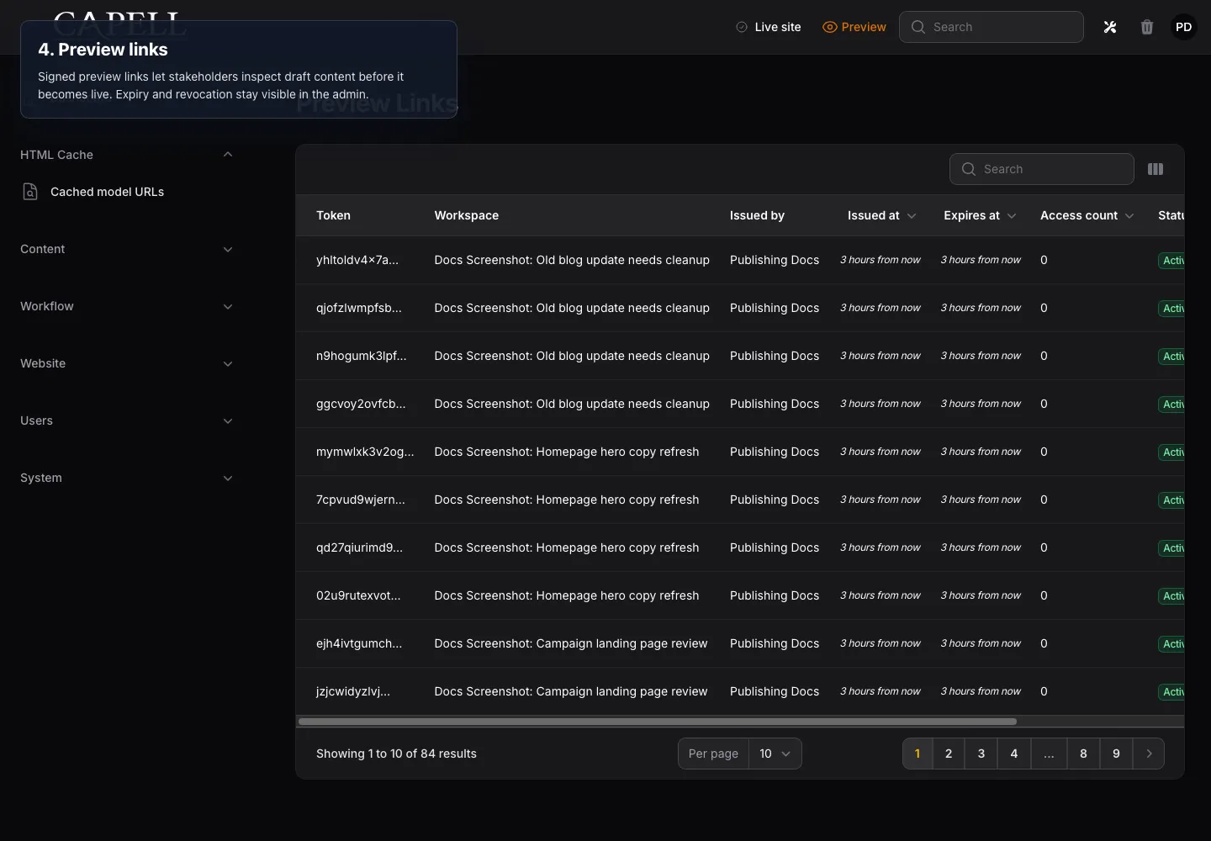The width and height of the screenshot is (1211, 841).
Task: Click token jzjcwidyzlvj...
Action: tap(353, 691)
